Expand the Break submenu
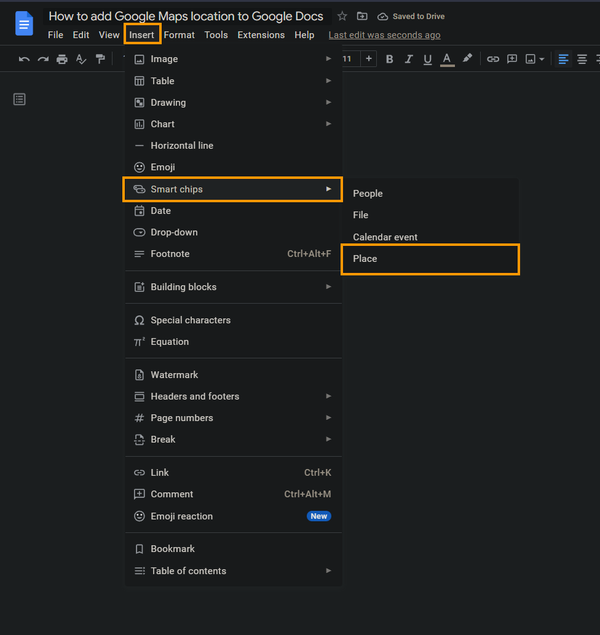 (234, 440)
